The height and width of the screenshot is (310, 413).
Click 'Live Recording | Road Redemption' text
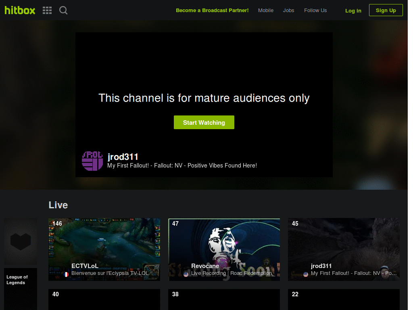(231, 273)
